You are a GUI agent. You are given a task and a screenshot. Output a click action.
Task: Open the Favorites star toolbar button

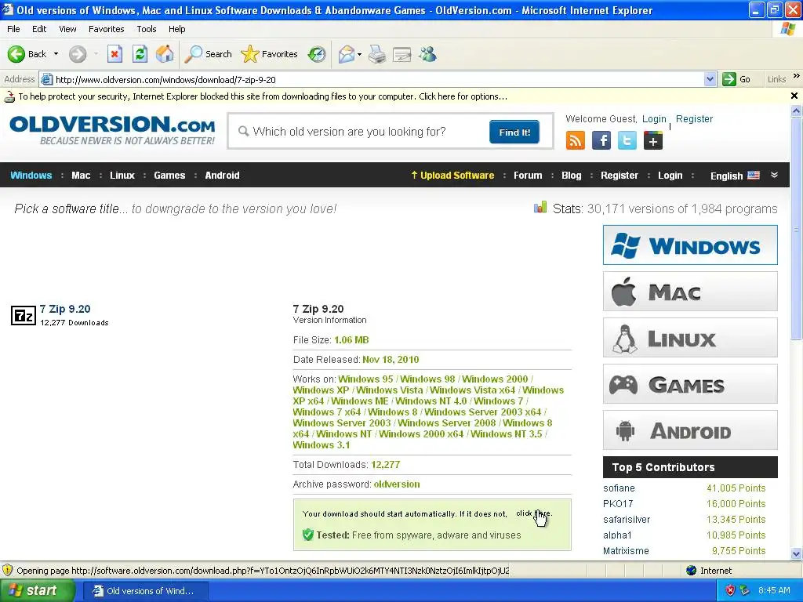click(x=270, y=54)
